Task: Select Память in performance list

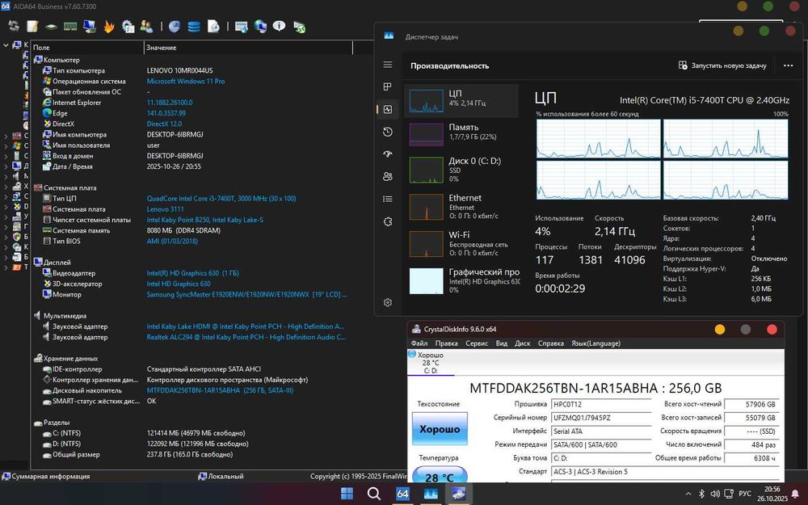Action: click(x=461, y=134)
